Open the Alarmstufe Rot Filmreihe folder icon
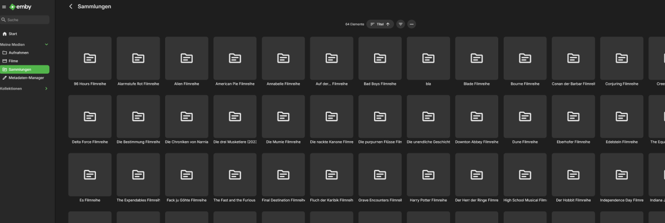665x223 pixels. click(x=138, y=58)
